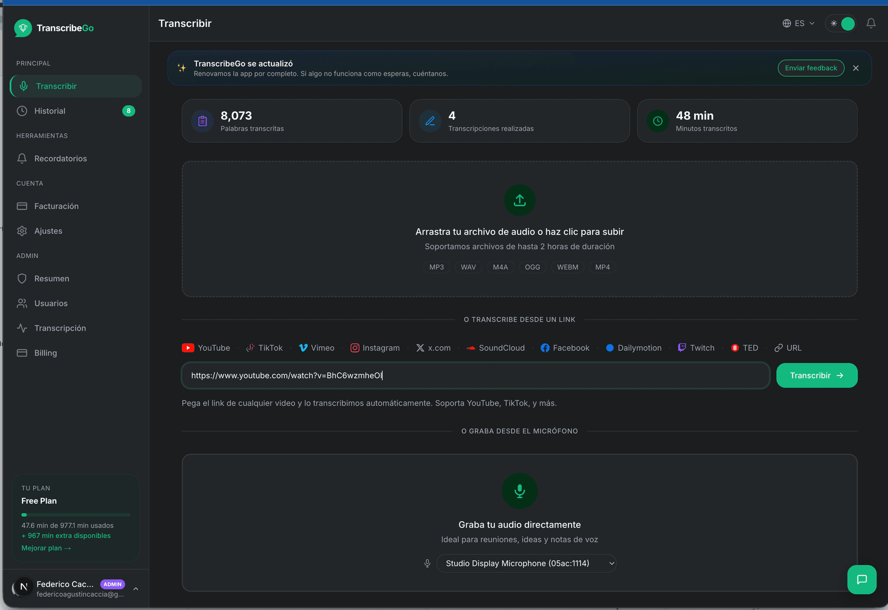The height and width of the screenshot is (610, 888).
Task: Open the chat support bubble icon
Action: pyautogui.click(x=861, y=579)
